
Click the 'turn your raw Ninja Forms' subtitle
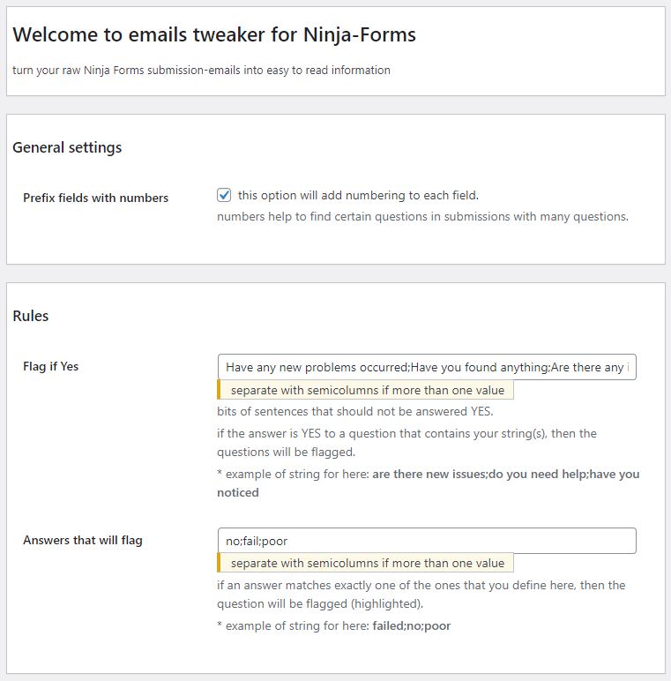[201, 70]
